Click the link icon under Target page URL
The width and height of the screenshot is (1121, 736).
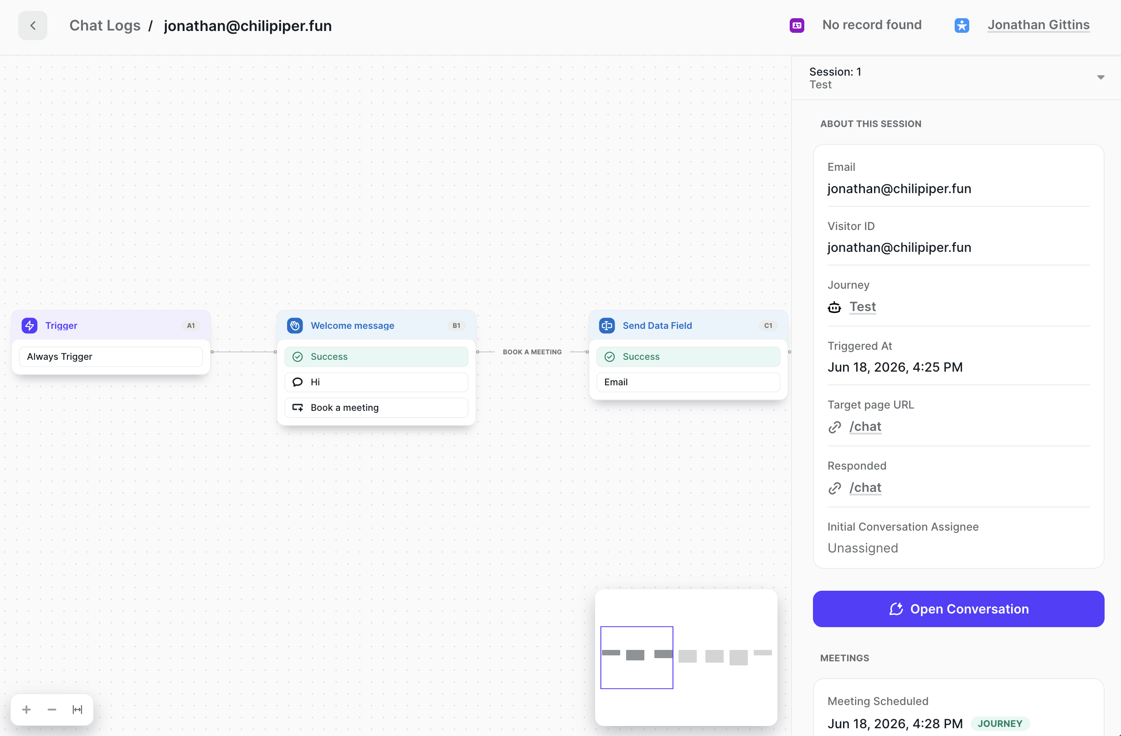coord(835,427)
